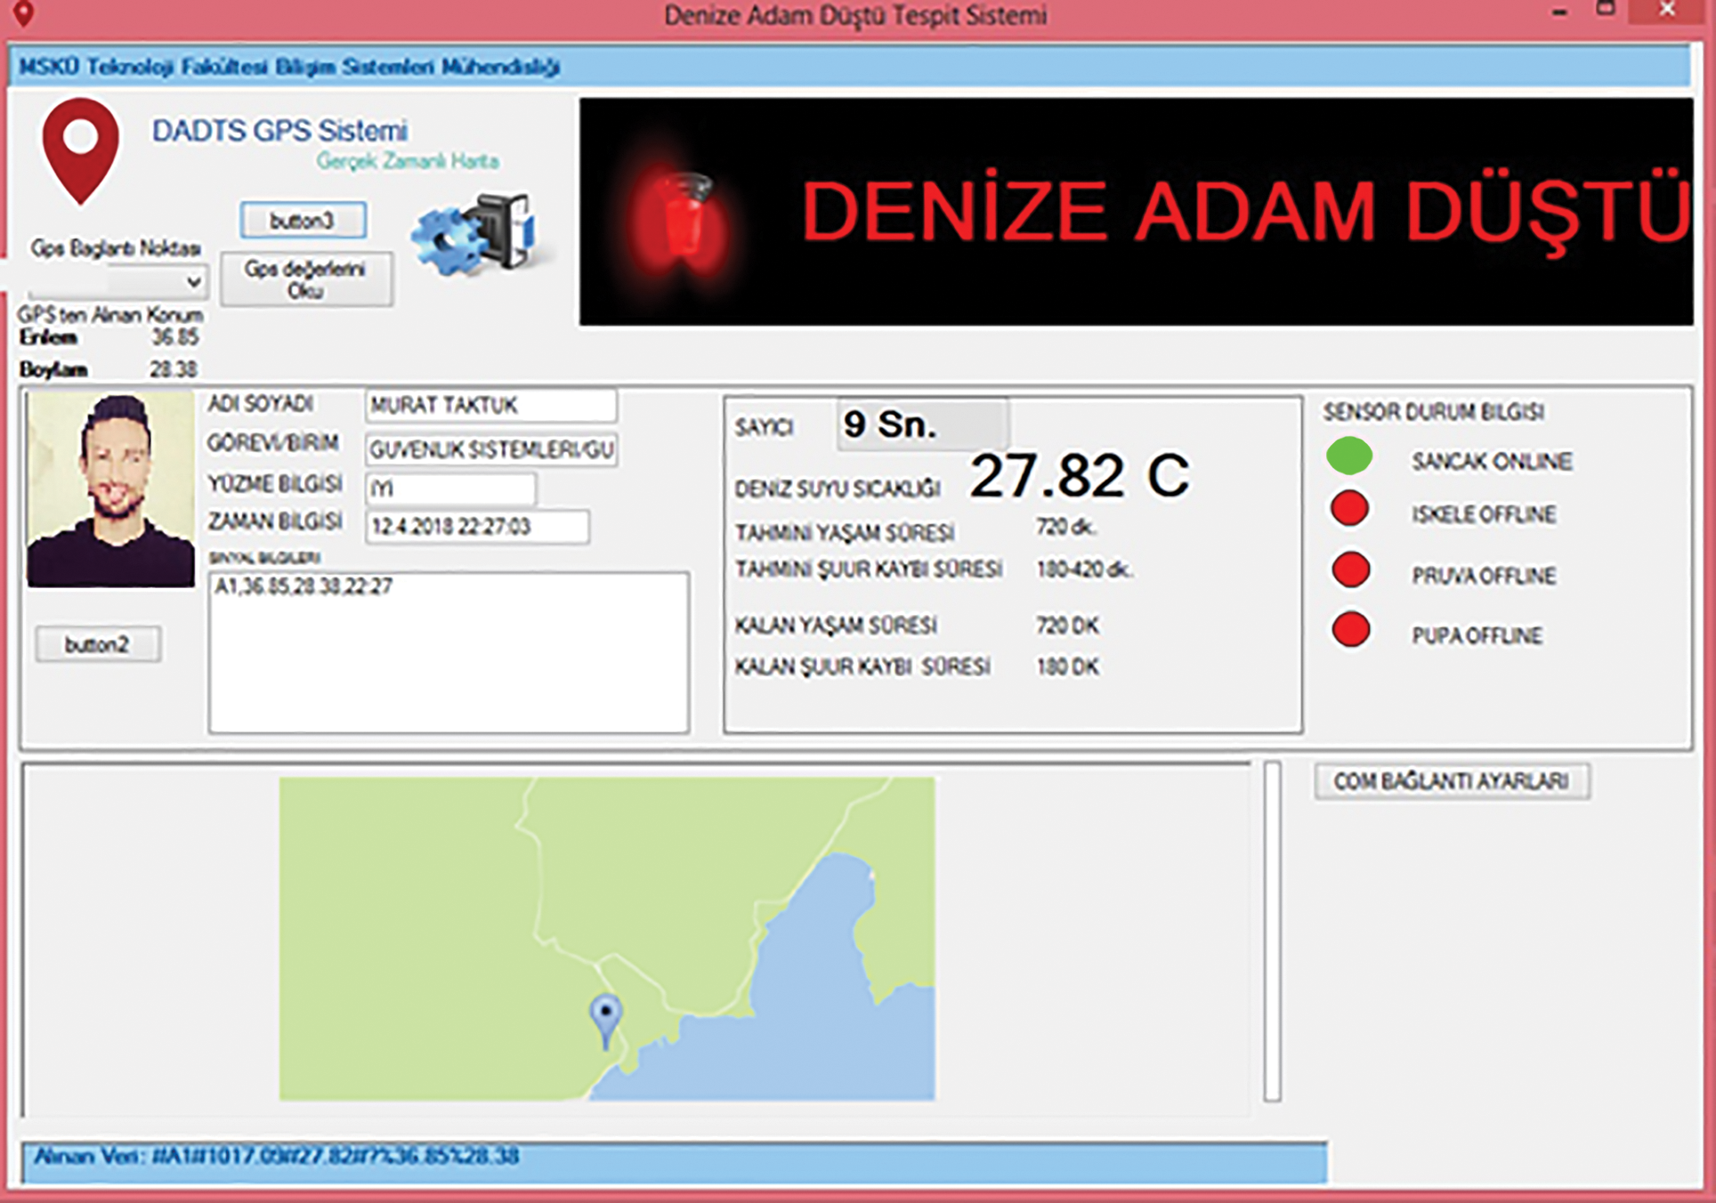
Task: Click the ZAMAN BİLGİSİ timestamp field
Action: click(476, 527)
